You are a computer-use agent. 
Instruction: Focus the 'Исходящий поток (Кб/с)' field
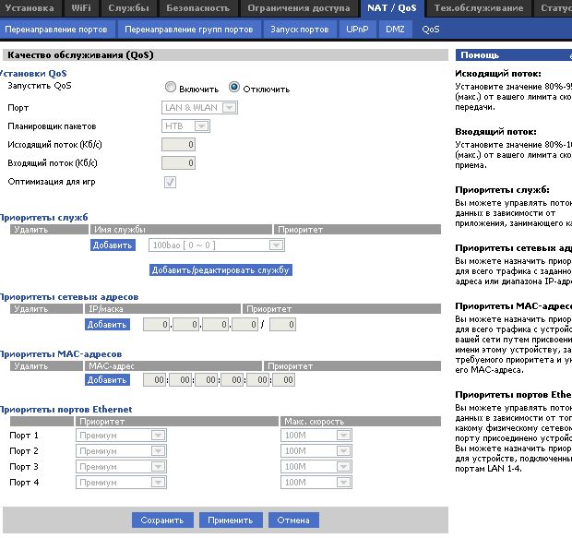(178, 145)
